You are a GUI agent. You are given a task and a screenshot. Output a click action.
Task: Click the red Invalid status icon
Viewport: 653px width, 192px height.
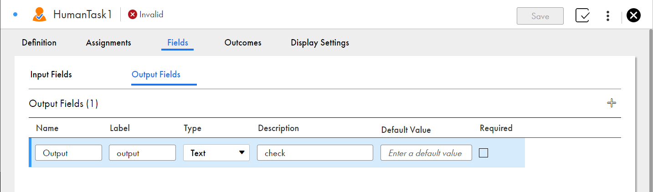133,15
